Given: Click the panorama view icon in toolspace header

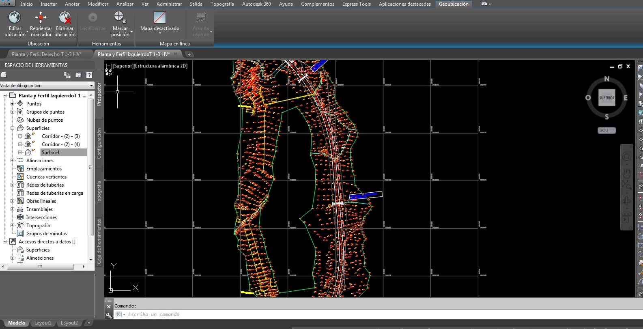Looking at the screenshot, I should click(78, 75).
